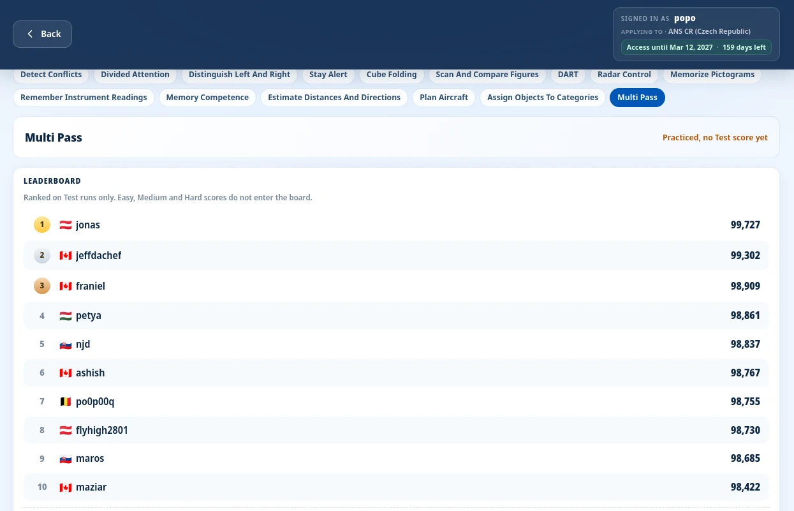Image resolution: width=794 pixels, height=511 pixels.
Task: Click ANS CR (Czech Republic) text
Action: (709, 31)
